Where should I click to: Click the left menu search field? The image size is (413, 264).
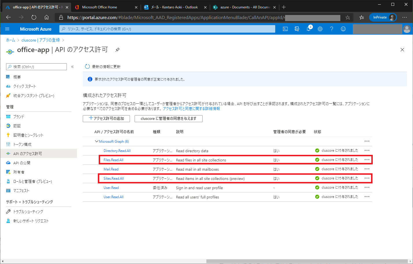[36, 67]
